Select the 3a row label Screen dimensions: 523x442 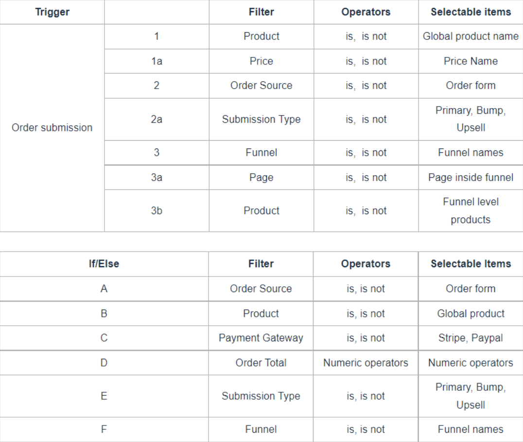click(x=157, y=178)
